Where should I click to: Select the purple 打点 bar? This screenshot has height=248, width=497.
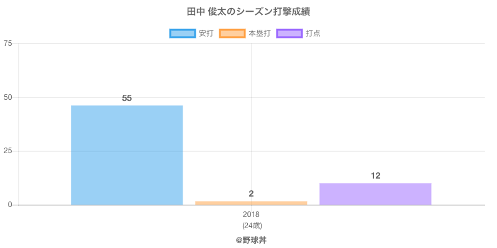375,194
